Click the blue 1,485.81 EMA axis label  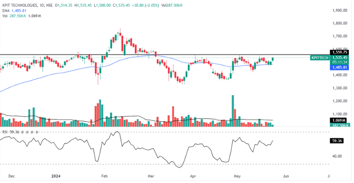click(339, 67)
